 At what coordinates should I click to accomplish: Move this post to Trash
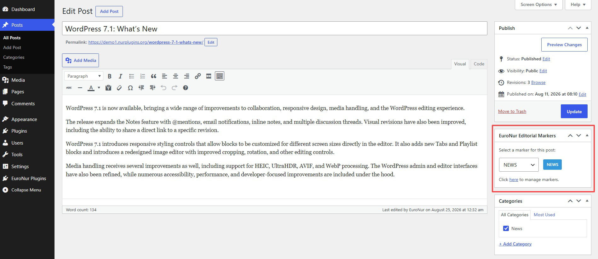[x=512, y=111]
